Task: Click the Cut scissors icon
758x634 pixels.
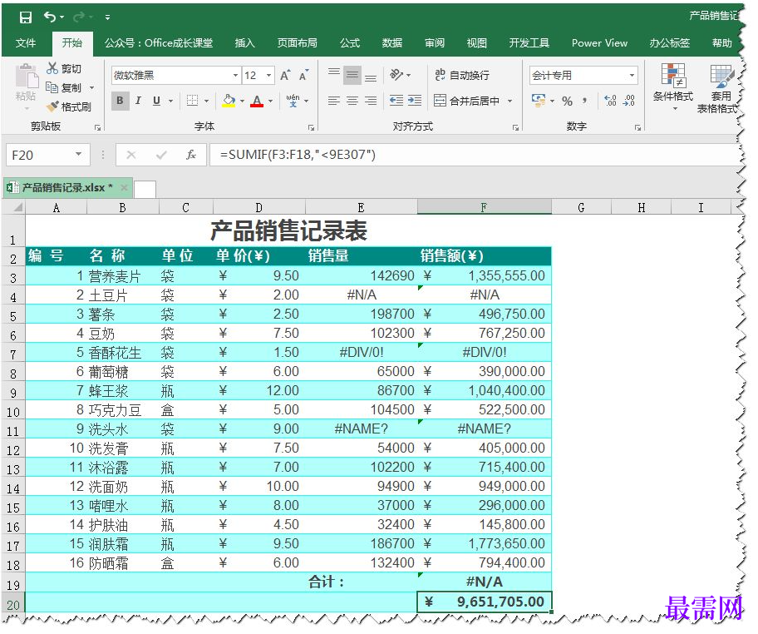Action: 52,68
